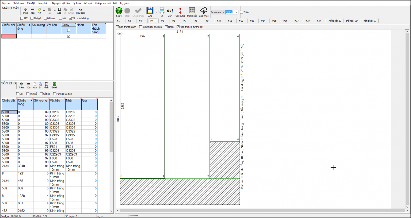Screen dimensions: 411x218
Task: Toggle the 2 tấm checkbox
Action: click(x=242, y=12)
